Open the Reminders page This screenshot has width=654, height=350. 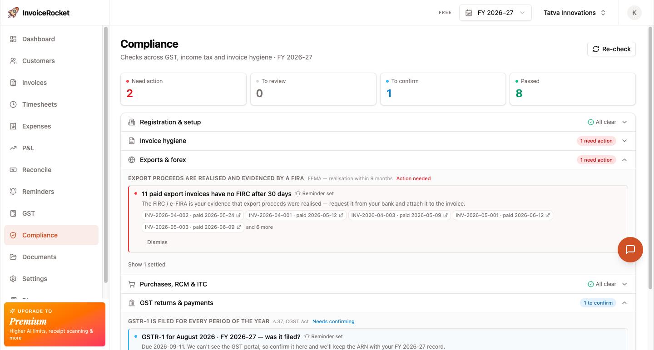(x=51, y=192)
